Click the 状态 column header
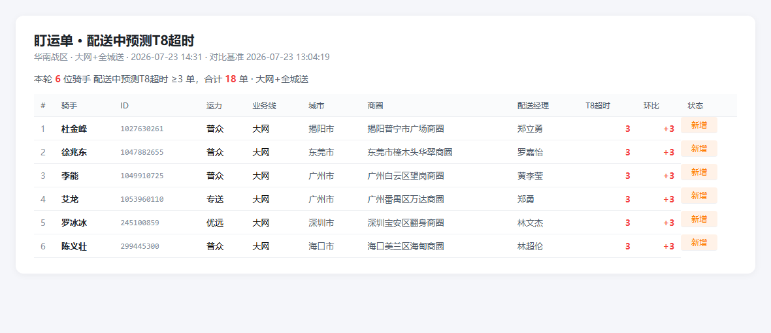Viewport: 771px width, 333px height. (x=695, y=106)
